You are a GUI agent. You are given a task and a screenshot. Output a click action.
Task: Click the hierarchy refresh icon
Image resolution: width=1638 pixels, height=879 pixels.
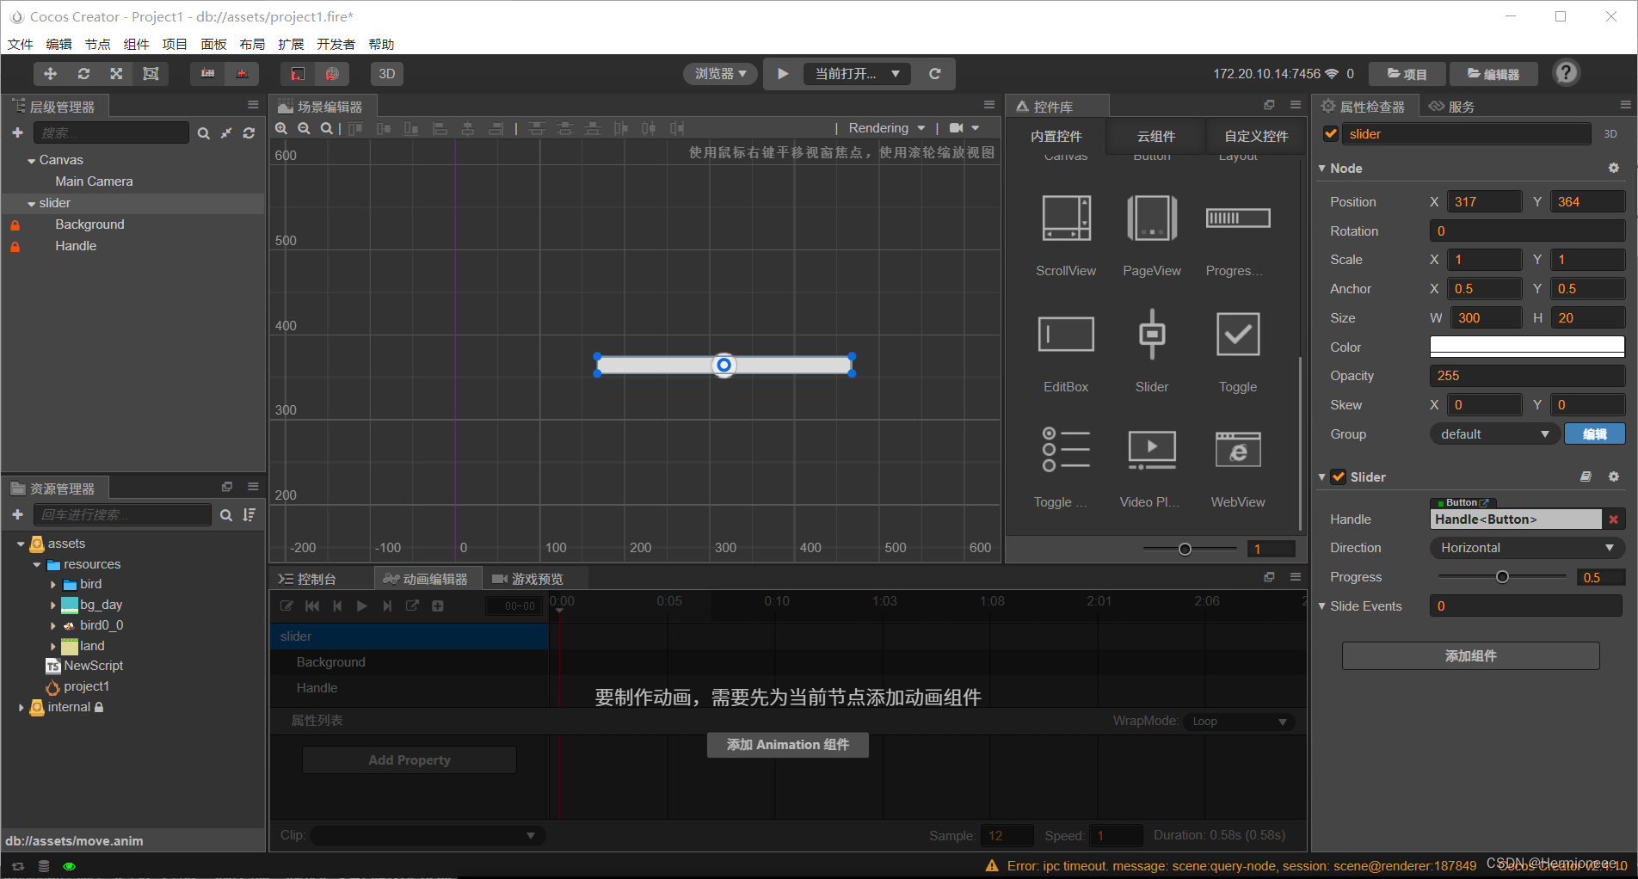(249, 132)
